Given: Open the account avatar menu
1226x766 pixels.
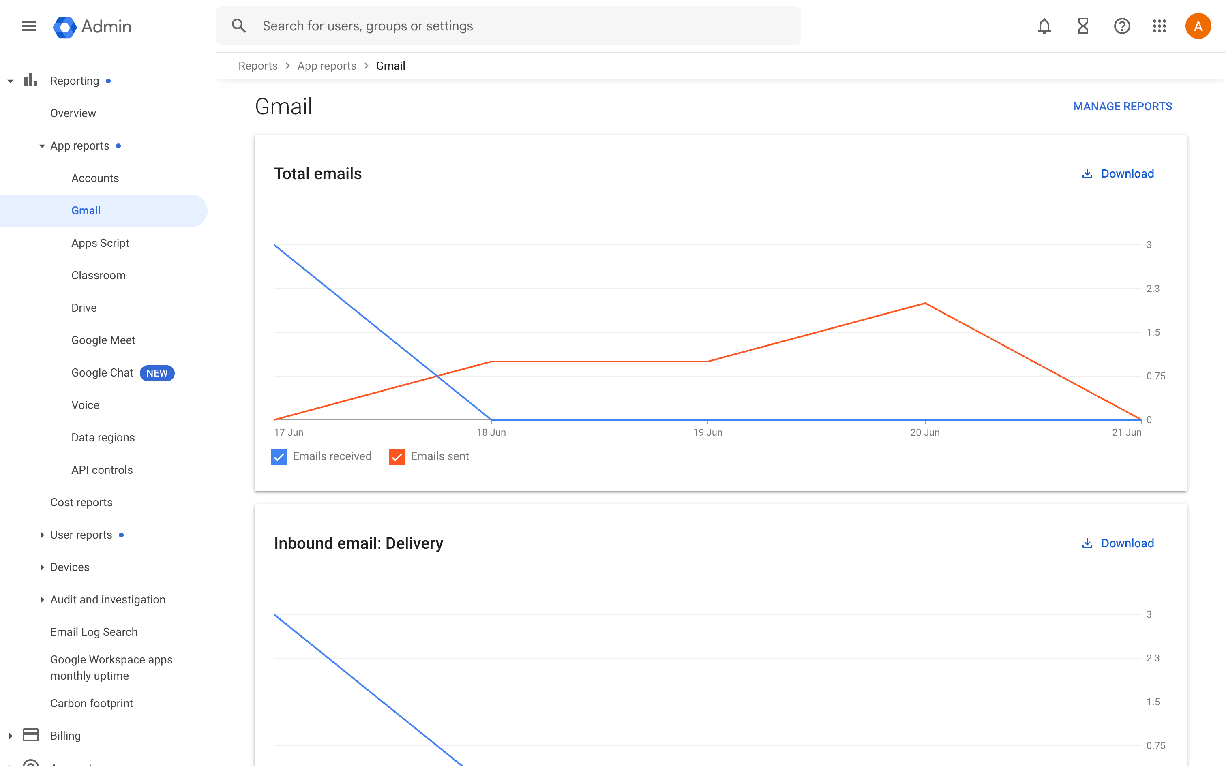Looking at the screenshot, I should [x=1198, y=26].
